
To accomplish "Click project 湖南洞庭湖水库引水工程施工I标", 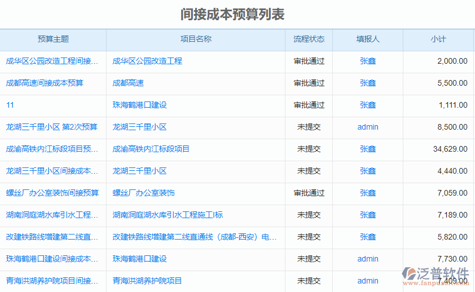I will 168,215.
